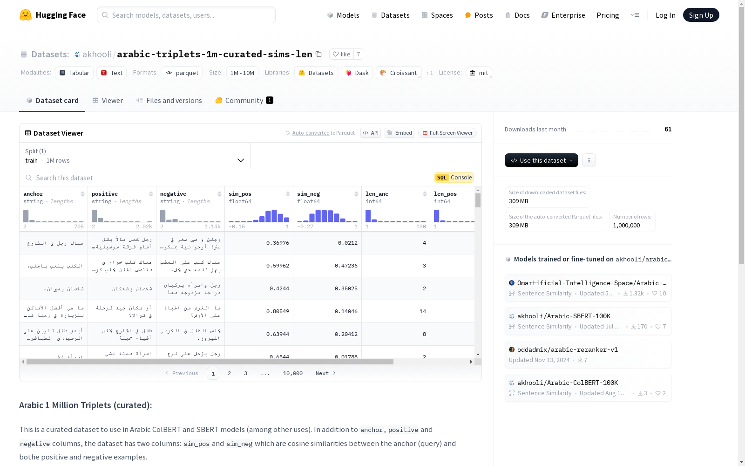745x466 pixels.
Task: Click the horizontal scrollbar of the table
Action: [210, 362]
